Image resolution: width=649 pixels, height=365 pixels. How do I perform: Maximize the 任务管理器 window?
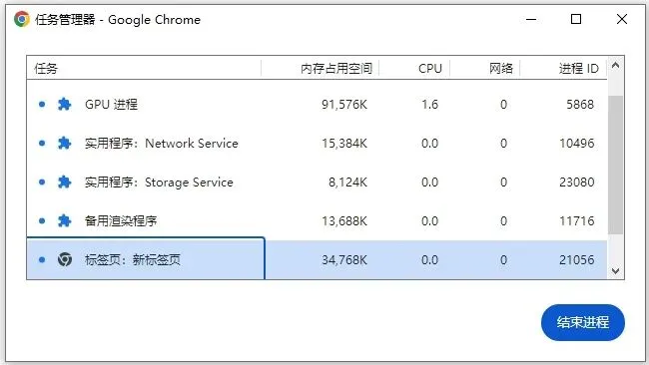coord(576,19)
